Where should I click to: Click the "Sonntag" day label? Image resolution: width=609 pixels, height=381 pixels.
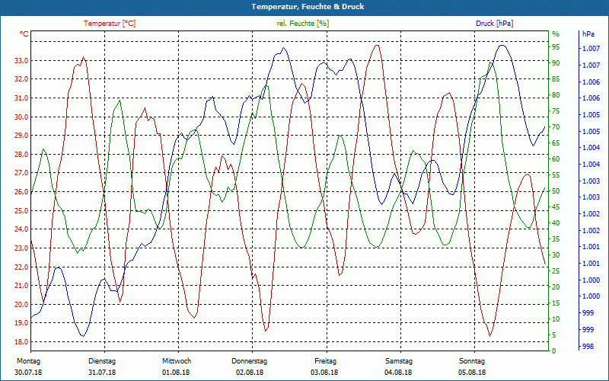[472, 361]
